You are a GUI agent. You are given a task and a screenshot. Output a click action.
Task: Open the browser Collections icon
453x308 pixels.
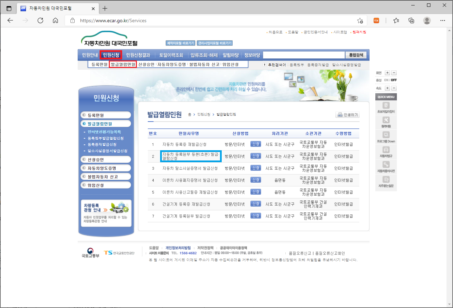point(411,20)
